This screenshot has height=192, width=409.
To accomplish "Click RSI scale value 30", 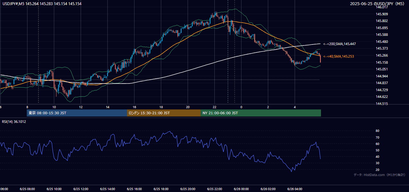I will tap(377, 163).
